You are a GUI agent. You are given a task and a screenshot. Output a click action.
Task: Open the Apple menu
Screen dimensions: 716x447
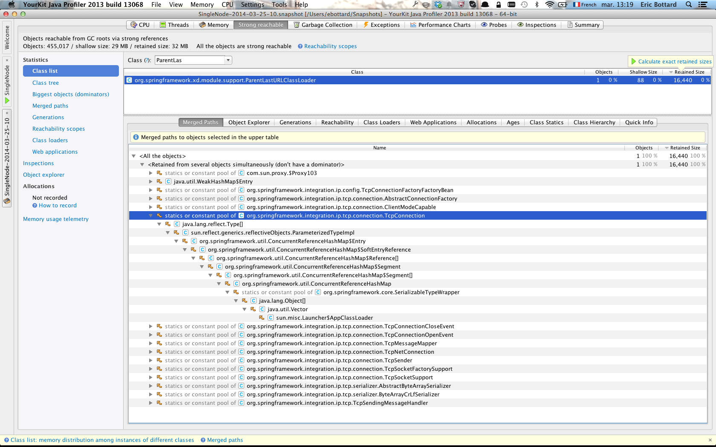click(12, 5)
